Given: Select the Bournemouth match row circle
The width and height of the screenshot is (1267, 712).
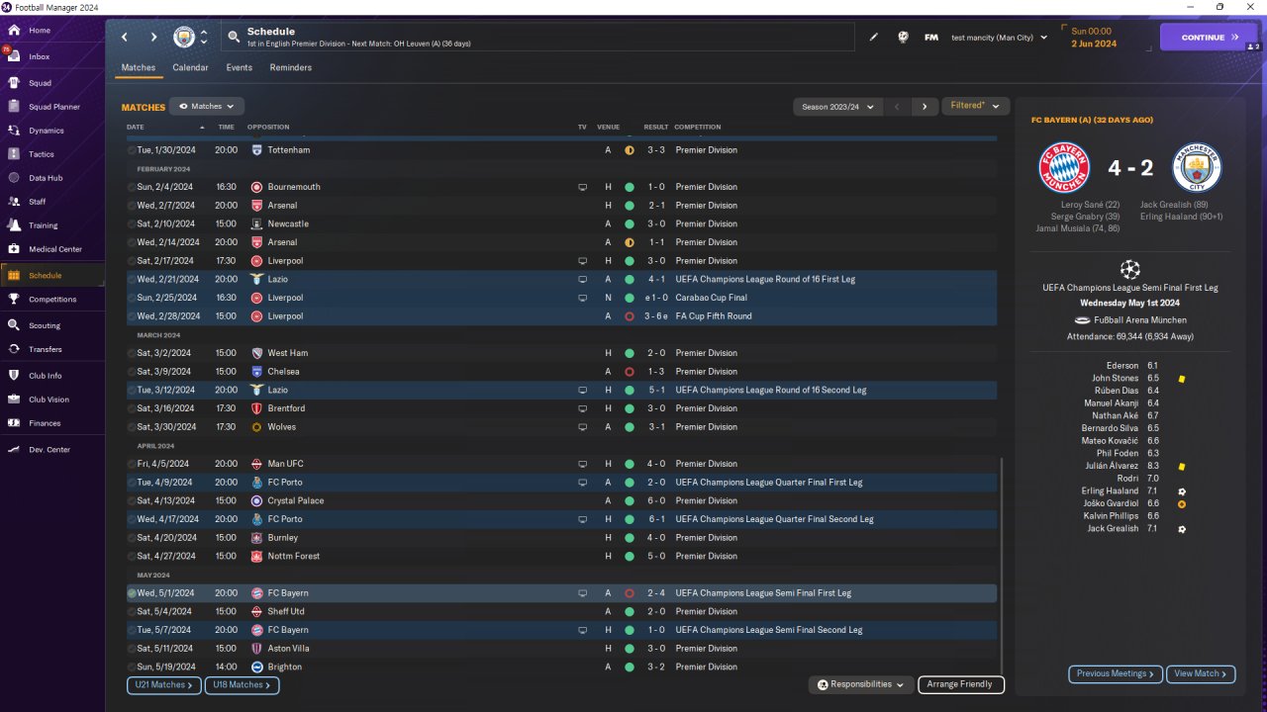Looking at the screenshot, I should (x=132, y=187).
